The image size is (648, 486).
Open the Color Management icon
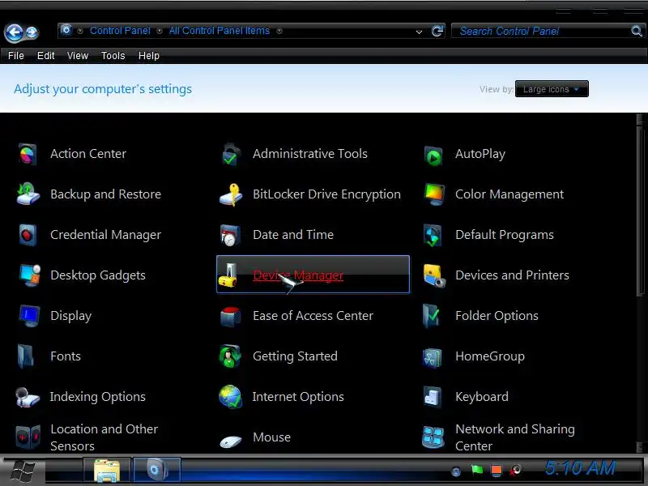click(434, 194)
